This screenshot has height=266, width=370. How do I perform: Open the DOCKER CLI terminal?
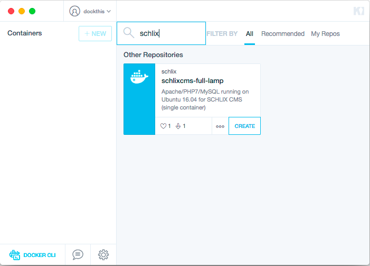[33, 255]
